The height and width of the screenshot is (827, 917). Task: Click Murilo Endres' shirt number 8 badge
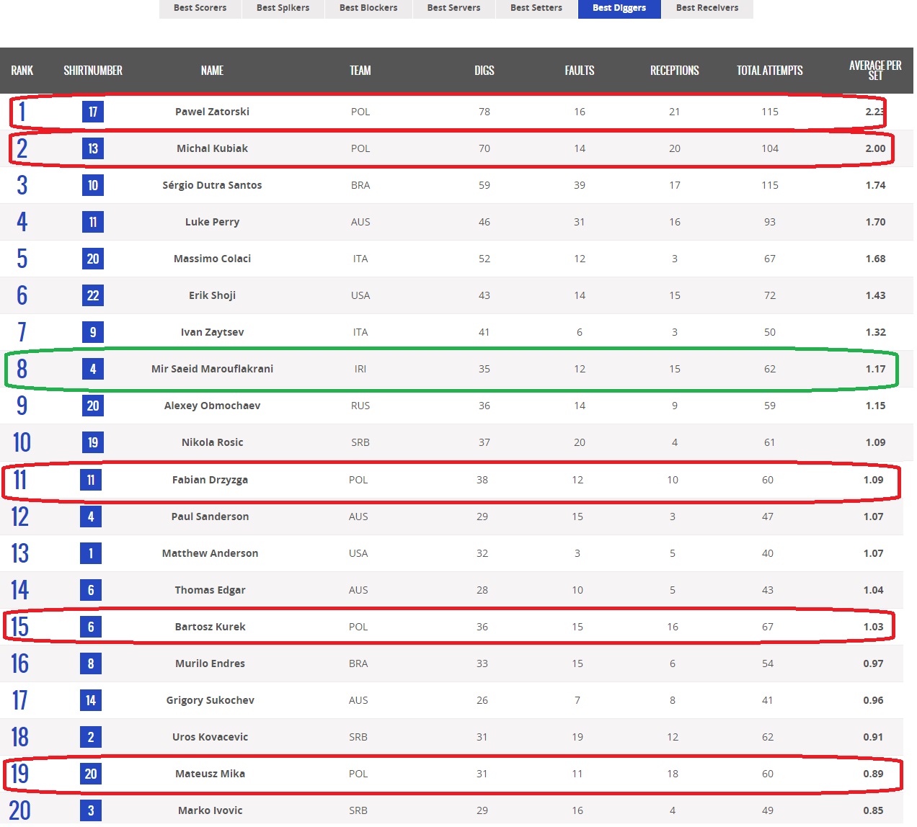[x=91, y=663]
